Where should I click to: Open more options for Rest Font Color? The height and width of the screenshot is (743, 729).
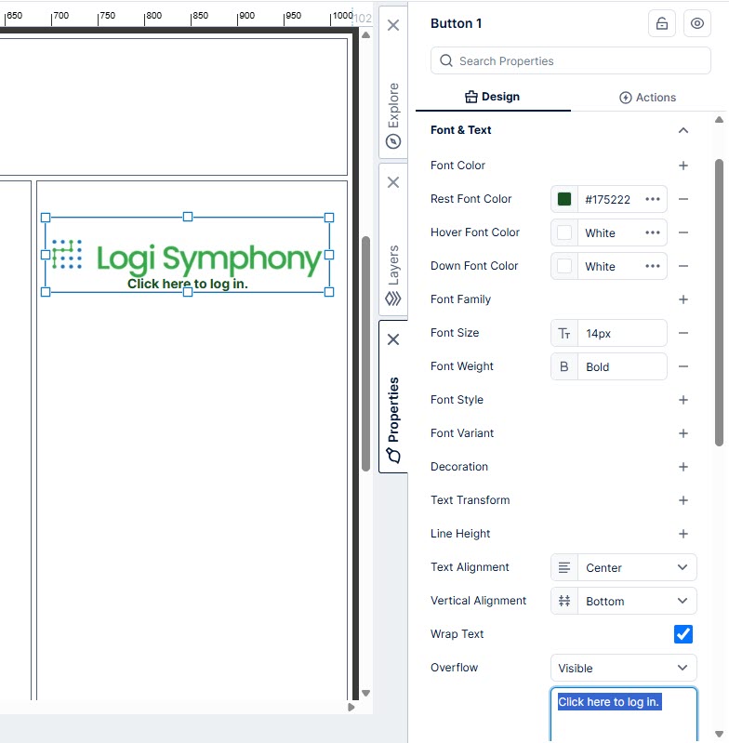tap(653, 199)
